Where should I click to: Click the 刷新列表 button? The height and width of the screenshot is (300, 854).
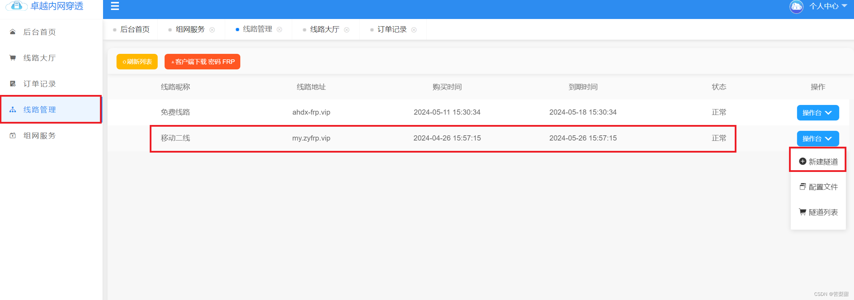pos(137,61)
